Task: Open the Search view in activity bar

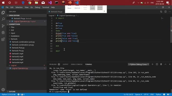Action: click(x=3, y=19)
